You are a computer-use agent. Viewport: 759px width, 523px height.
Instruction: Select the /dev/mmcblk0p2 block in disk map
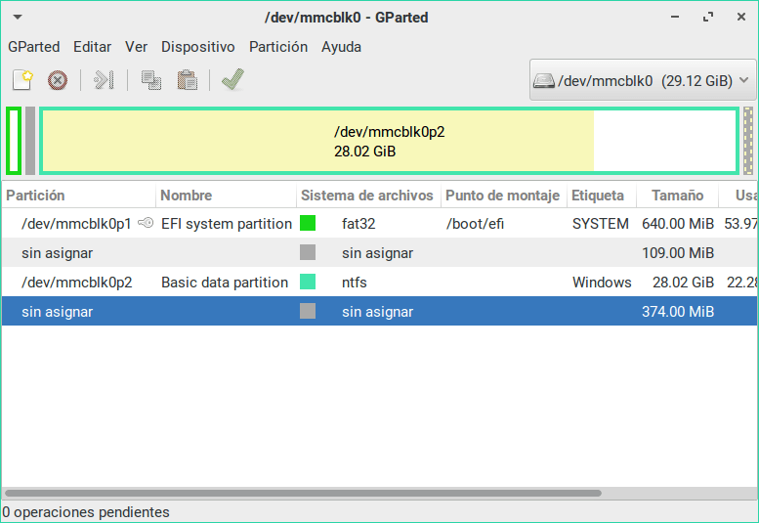click(389, 141)
